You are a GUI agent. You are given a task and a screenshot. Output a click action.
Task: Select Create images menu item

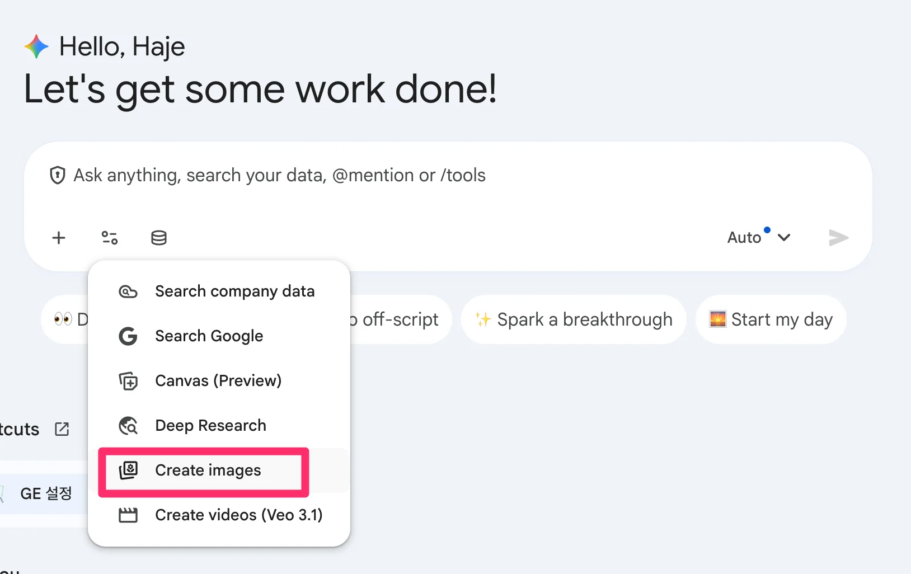pyautogui.click(x=219, y=471)
